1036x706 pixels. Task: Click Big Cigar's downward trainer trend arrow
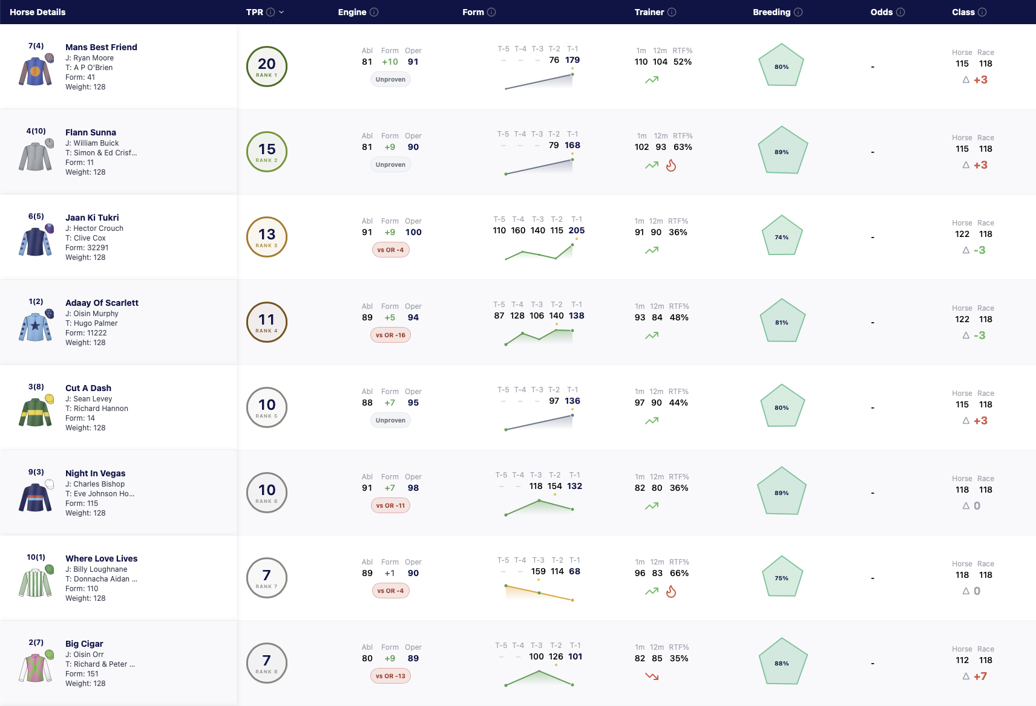pyautogui.click(x=652, y=676)
